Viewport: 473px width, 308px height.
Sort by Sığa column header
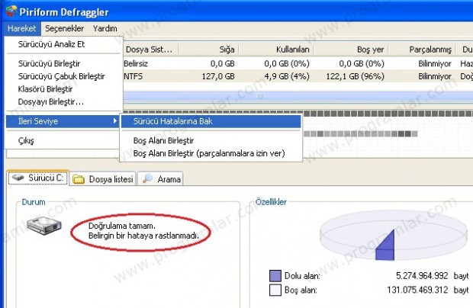pyautogui.click(x=209, y=50)
